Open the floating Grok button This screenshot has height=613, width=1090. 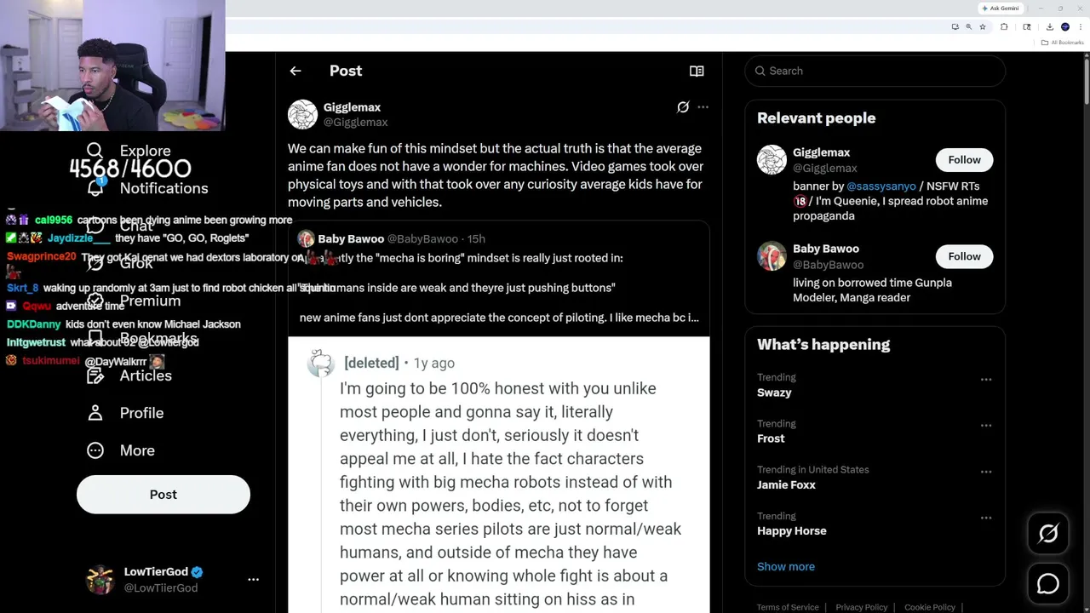tap(1048, 534)
